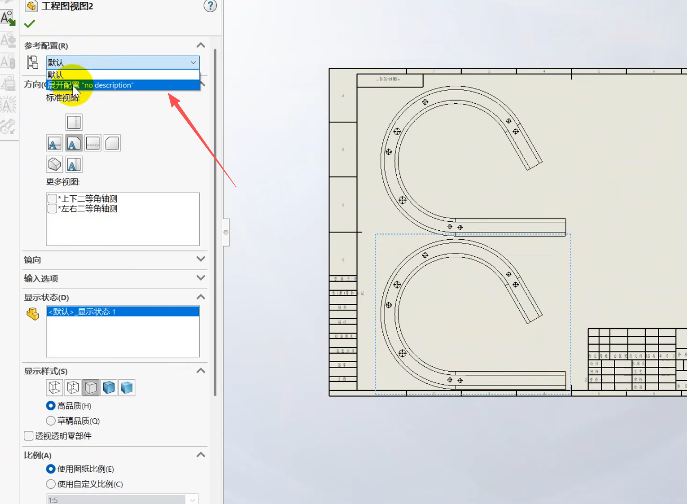Click the rightmost standard view icon in the middle row

pos(112,143)
